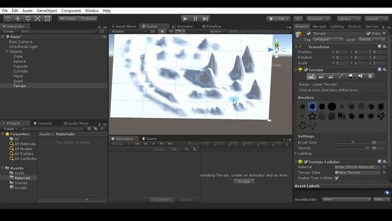
Task: Open the Layers dropdown
Action: [x=349, y=19]
